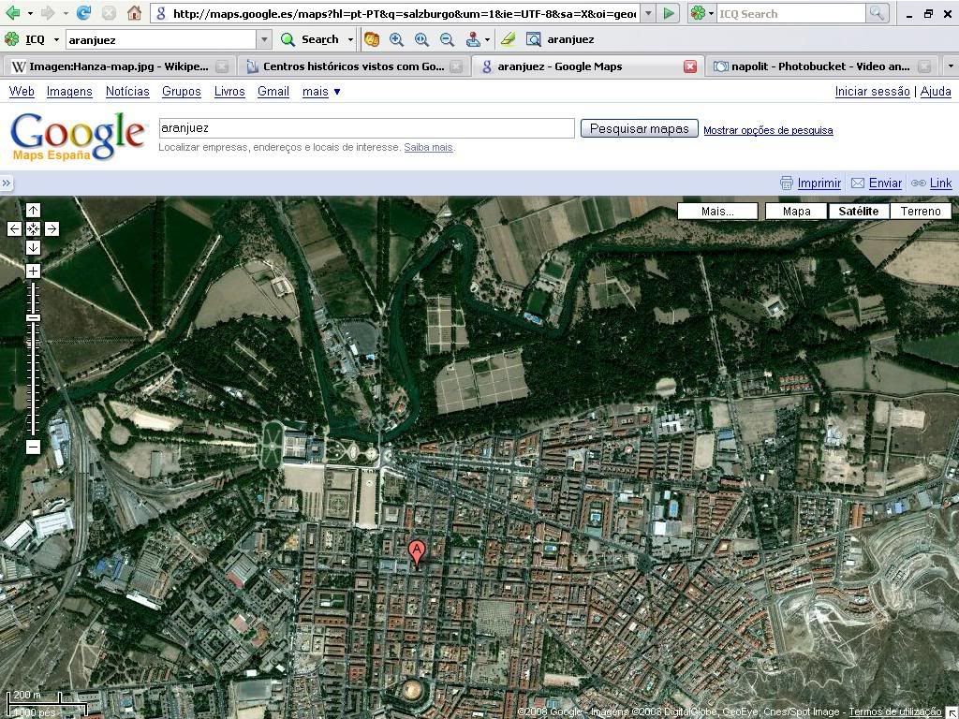The height and width of the screenshot is (719, 959).
Task: Expand the collapsed left side panel
Action: pyautogui.click(x=6, y=183)
